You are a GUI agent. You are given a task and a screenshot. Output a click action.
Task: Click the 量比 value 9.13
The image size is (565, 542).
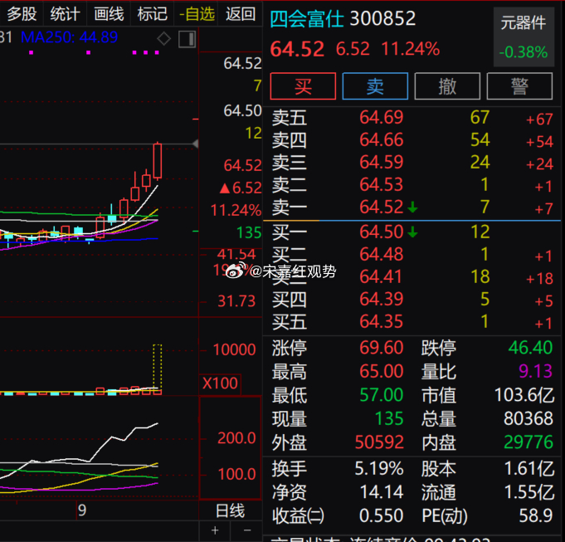click(535, 371)
